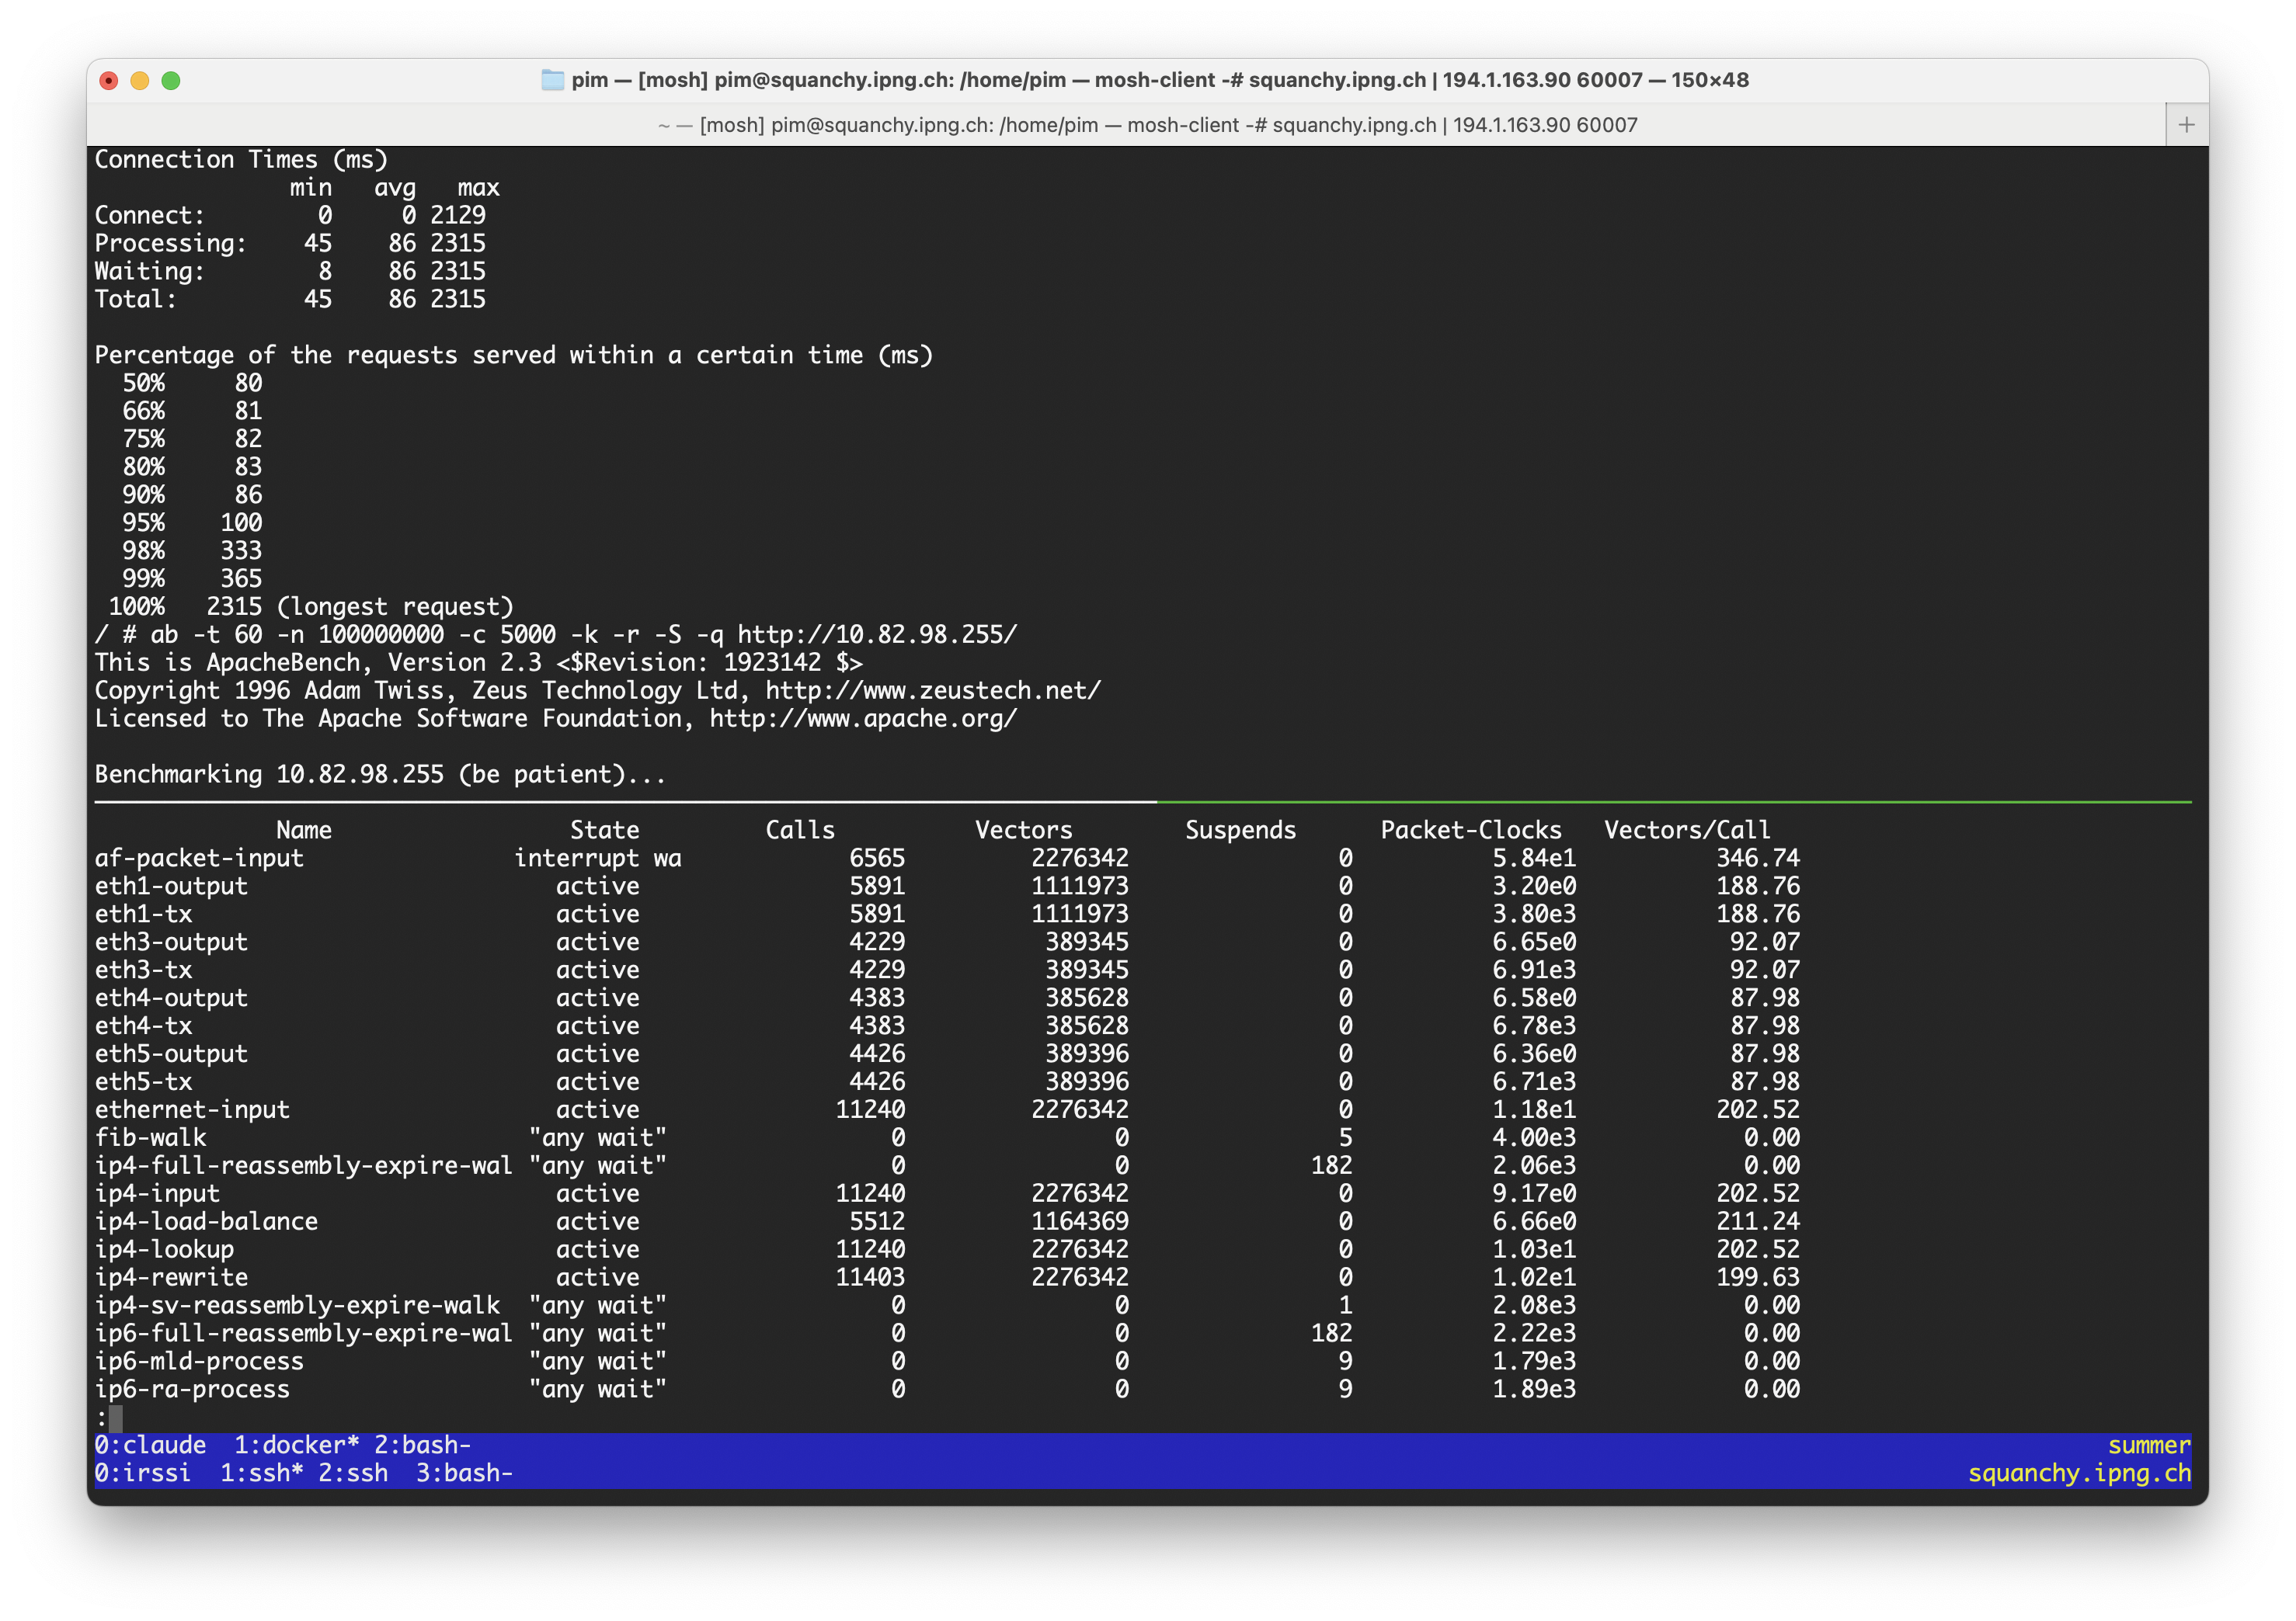This screenshot has height=1621, width=2296.
Task: Click the red close window button
Action: point(109,81)
